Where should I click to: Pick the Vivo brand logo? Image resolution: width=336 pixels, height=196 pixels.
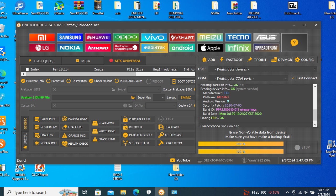tap(154, 37)
